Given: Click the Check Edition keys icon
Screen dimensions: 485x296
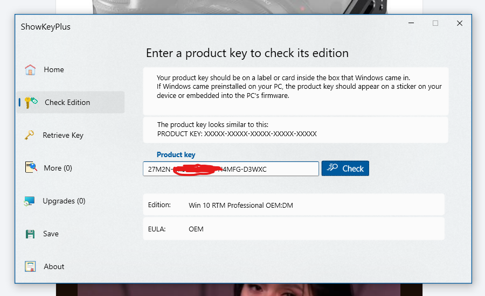Looking at the screenshot, I should (x=31, y=102).
